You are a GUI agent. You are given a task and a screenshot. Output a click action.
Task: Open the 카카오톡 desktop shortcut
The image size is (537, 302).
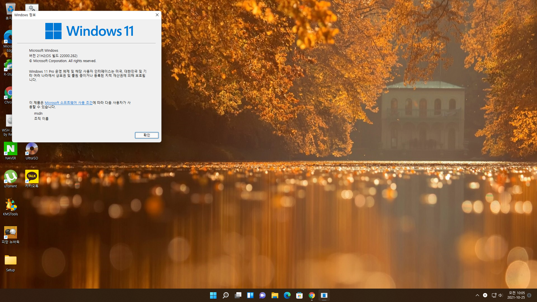32,179
